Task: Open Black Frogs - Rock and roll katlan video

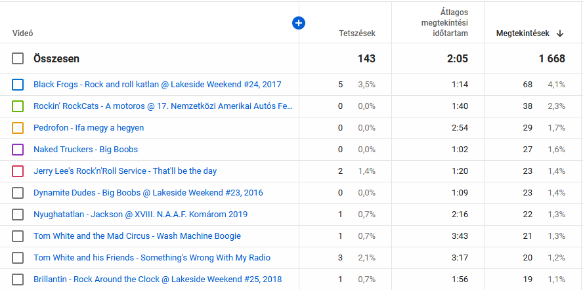Action: point(157,85)
